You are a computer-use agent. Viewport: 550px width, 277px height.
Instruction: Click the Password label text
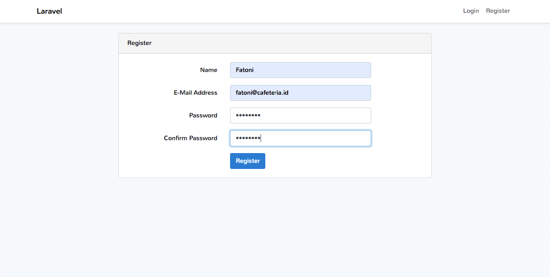click(x=203, y=115)
